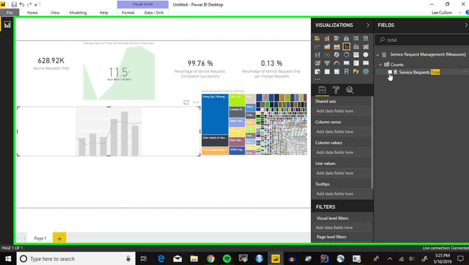Select the Scatter chart visualization
Image resolution: width=469 pixels, height=265 pixels.
click(327, 55)
